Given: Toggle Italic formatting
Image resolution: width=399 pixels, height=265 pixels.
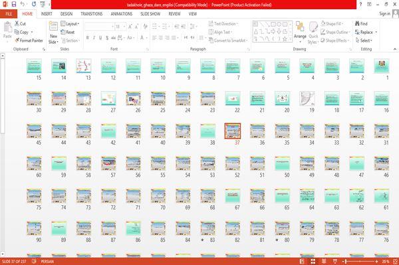Looking at the screenshot, I should tap(94, 38).
